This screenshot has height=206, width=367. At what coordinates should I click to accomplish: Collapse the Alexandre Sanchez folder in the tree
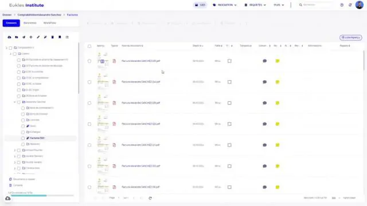[15, 102]
